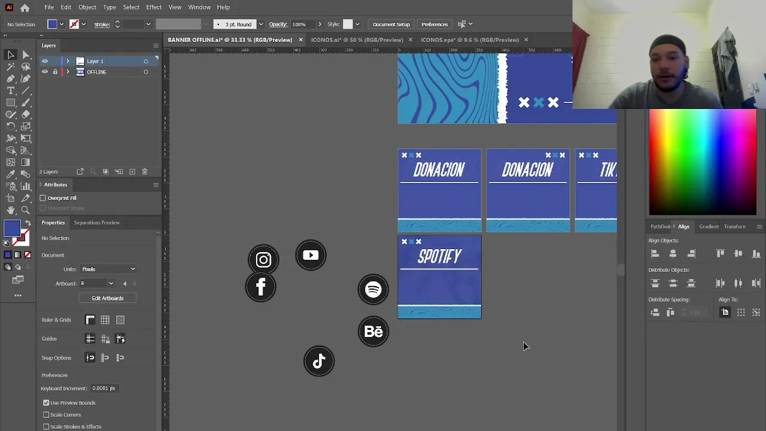Viewport: 766px width, 431px height.
Task: Create new layer in Layers panel
Action: [x=132, y=172]
